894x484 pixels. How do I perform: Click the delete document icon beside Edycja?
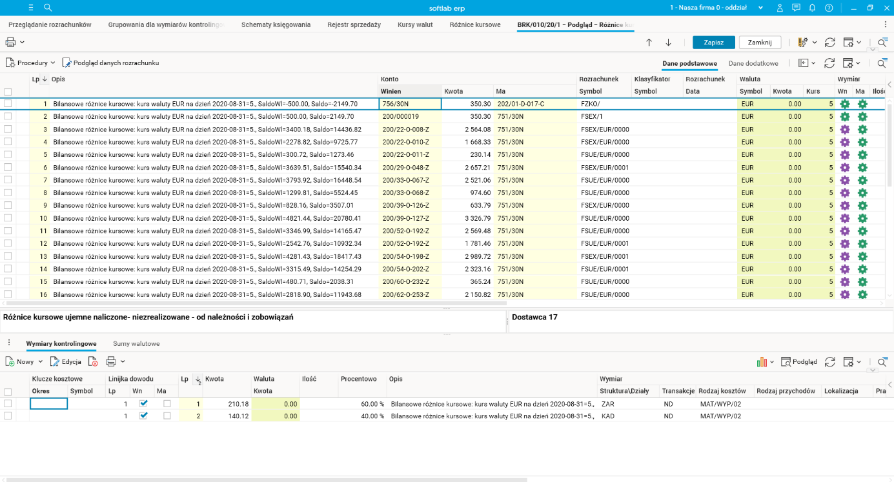point(93,362)
